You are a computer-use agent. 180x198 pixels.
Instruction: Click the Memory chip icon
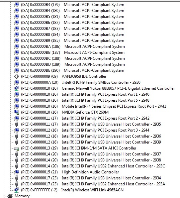click(10, 196)
